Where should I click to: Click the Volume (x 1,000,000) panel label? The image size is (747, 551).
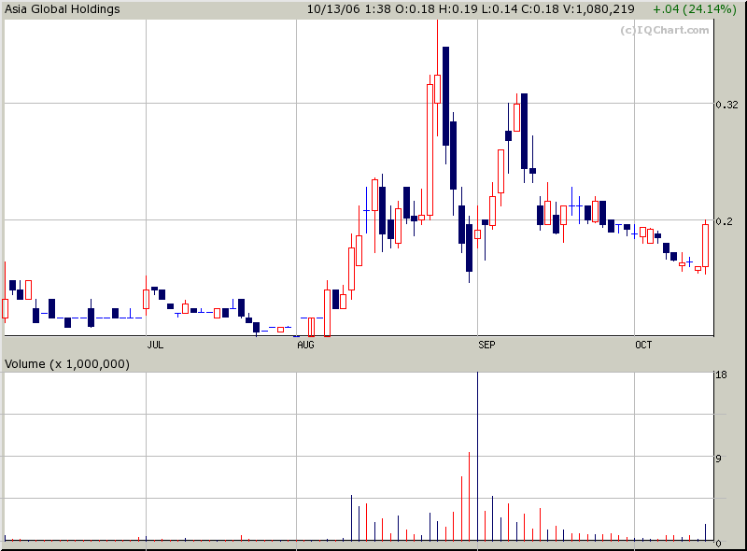(x=67, y=364)
